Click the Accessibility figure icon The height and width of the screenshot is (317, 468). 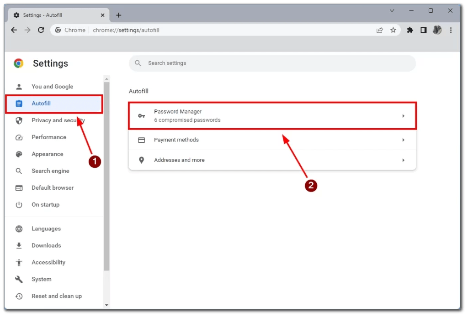click(x=19, y=262)
